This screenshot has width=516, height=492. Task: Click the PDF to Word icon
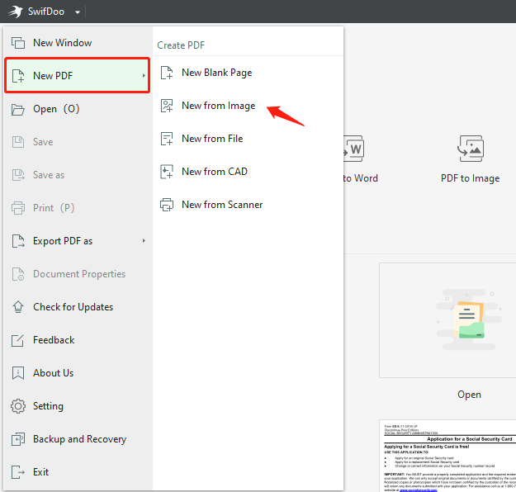[353, 149]
